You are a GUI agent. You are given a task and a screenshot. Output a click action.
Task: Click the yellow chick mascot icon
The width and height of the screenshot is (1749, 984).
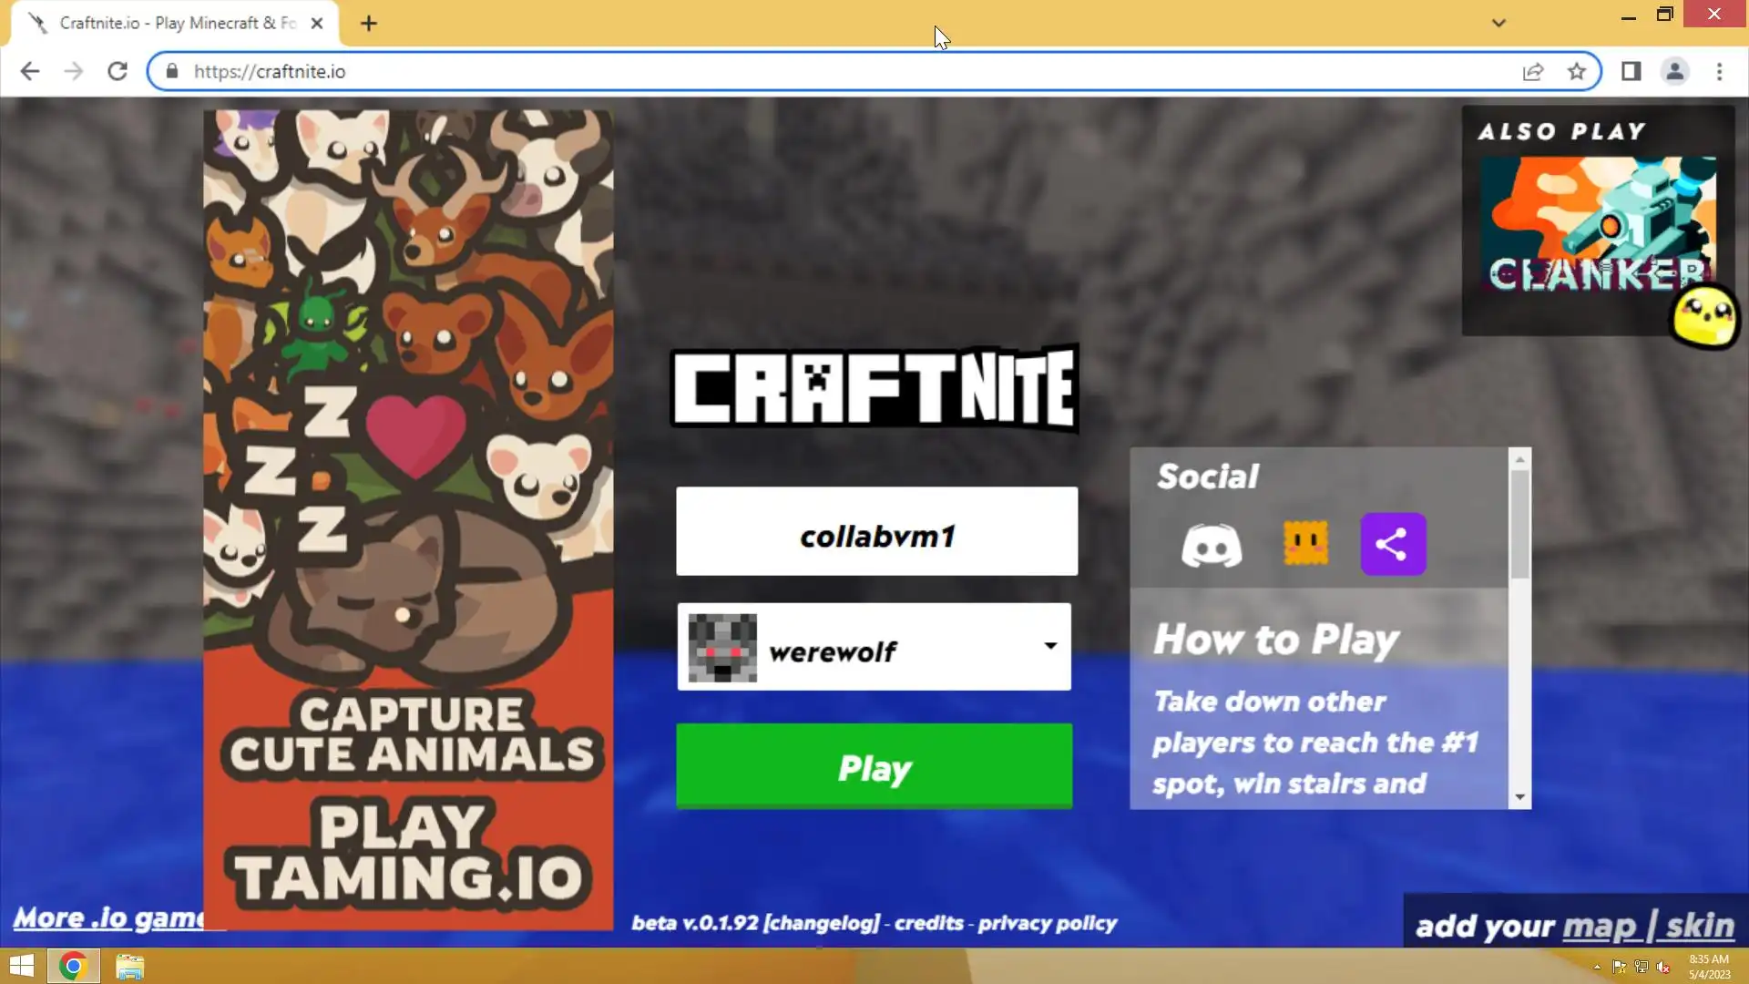coord(1704,316)
